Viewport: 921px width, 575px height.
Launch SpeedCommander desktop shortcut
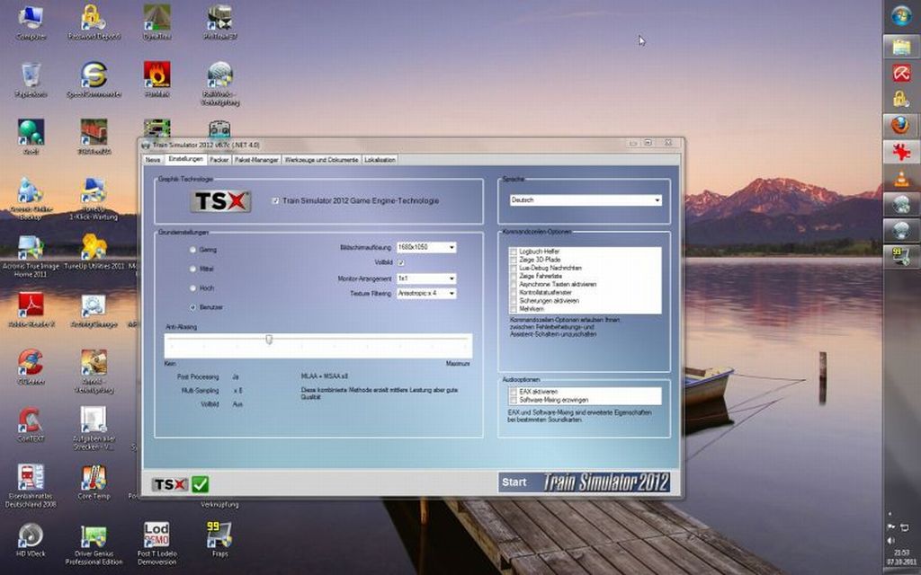pyautogui.click(x=94, y=81)
